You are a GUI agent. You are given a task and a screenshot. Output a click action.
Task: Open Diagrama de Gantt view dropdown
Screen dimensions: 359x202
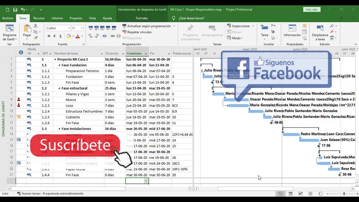point(10,33)
